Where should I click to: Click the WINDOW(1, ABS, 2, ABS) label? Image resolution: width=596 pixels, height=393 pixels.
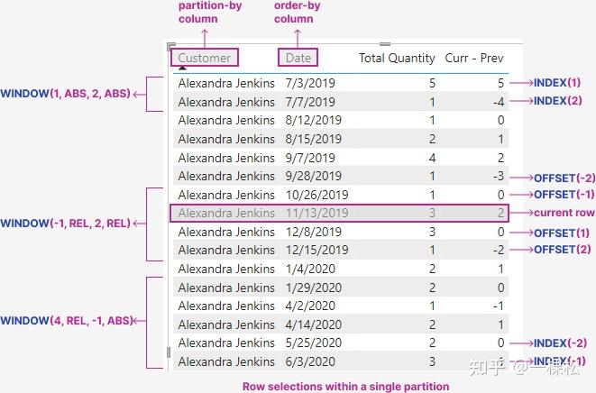pyautogui.click(x=65, y=93)
